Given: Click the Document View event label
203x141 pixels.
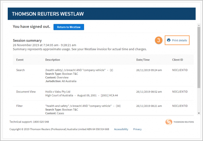Looking at the screenshot, I should 26,92.
